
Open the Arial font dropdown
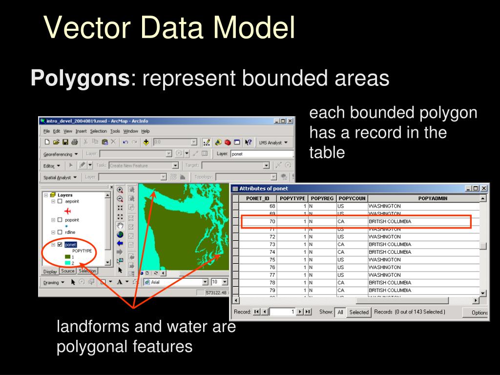coord(205,282)
